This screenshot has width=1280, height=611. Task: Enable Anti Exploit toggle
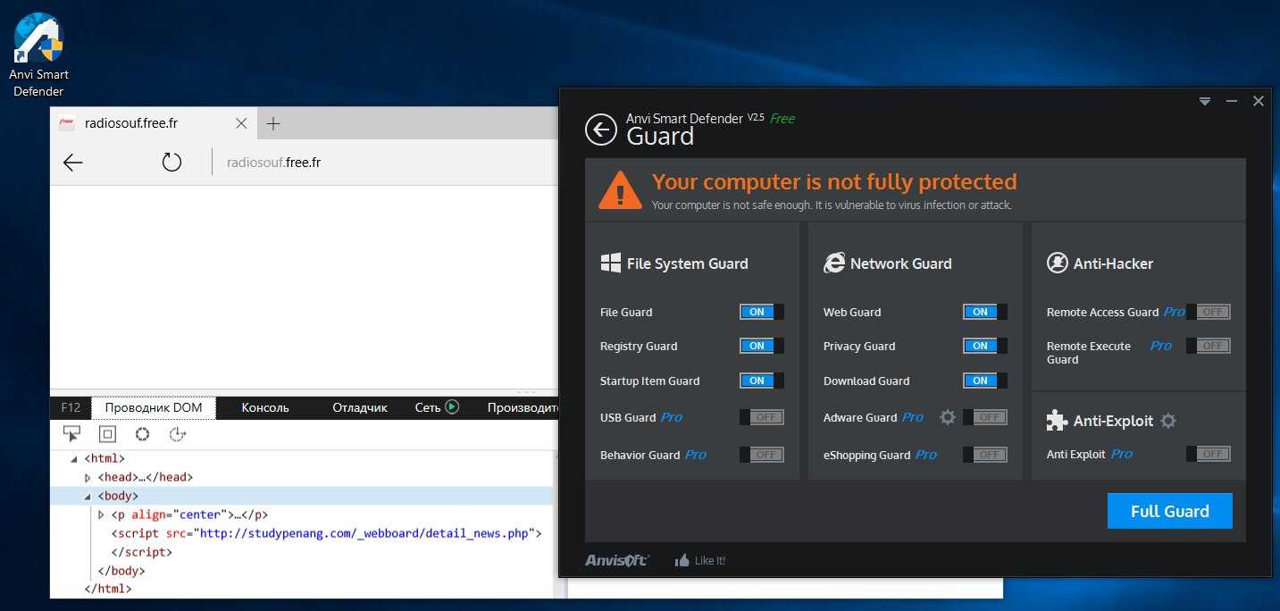(1209, 454)
